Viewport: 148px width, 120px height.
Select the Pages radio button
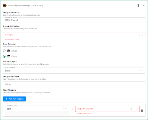click(x=4, y=56)
